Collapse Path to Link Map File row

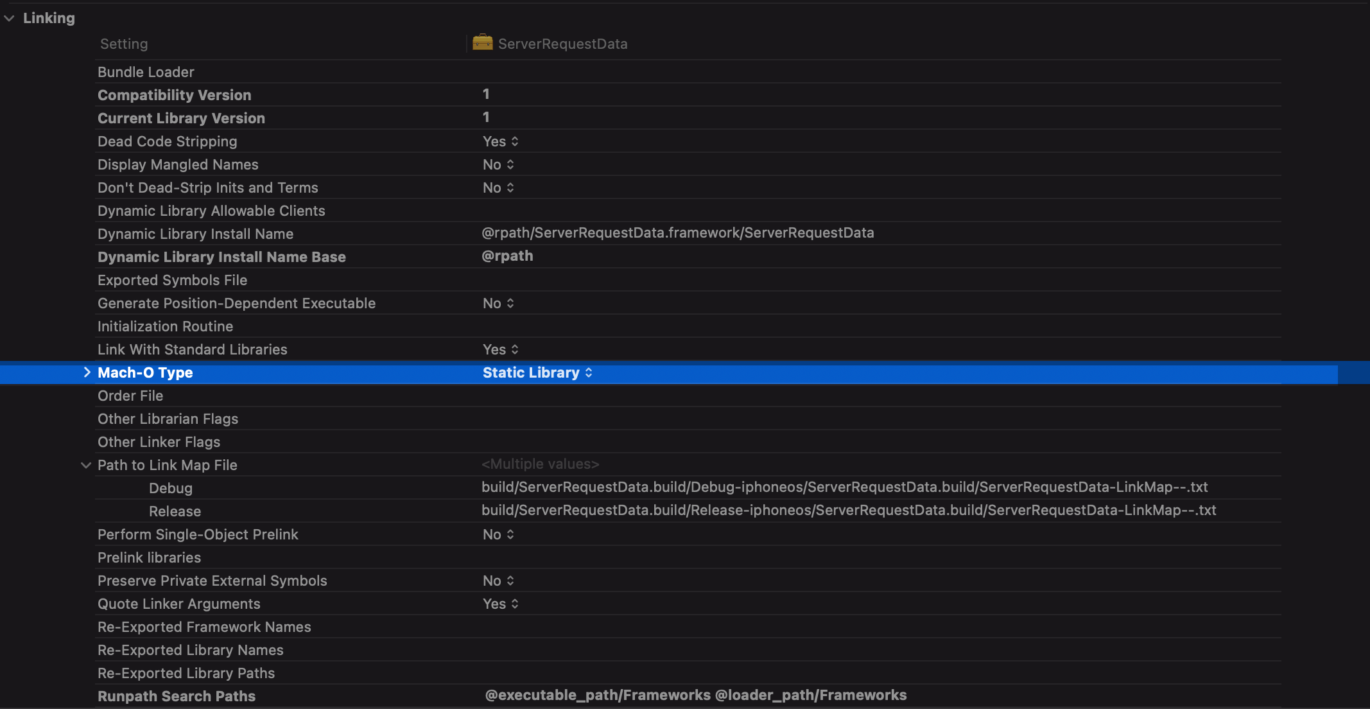(x=86, y=465)
